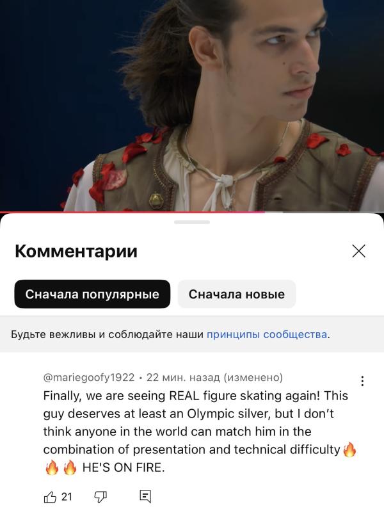
Task: Tap the like count 21
Action: point(67,497)
